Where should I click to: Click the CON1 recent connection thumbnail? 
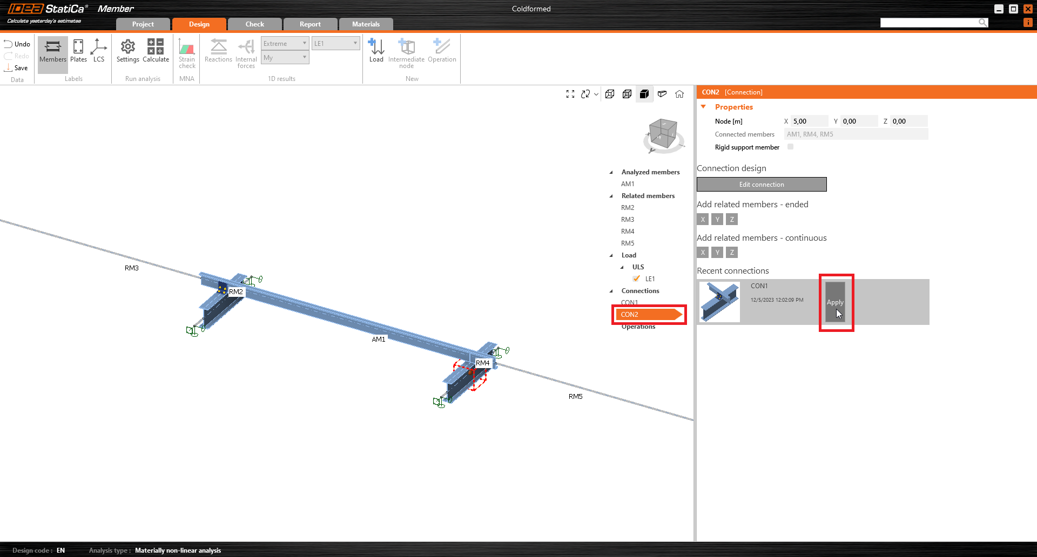[x=719, y=302]
